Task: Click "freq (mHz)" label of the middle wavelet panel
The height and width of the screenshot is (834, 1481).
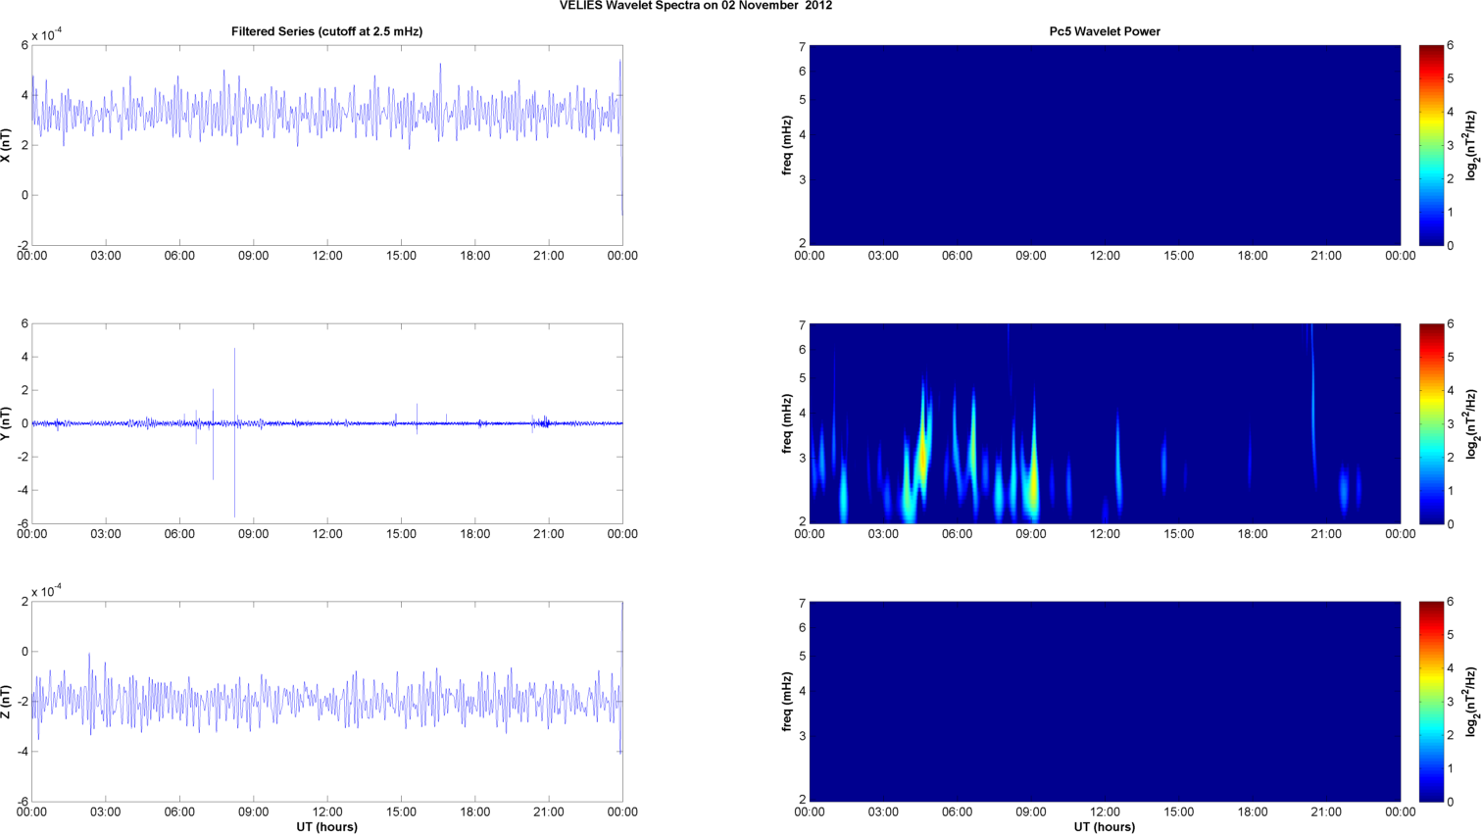Action: click(787, 423)
